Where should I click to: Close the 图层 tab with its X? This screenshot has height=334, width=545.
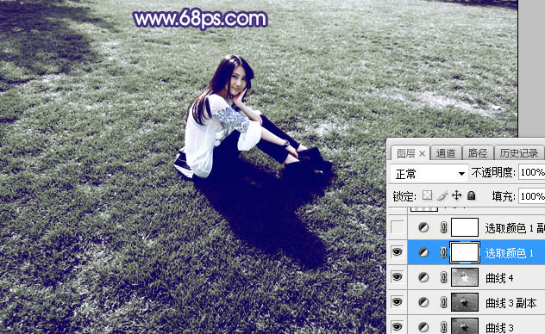click(x=422, y=153)
